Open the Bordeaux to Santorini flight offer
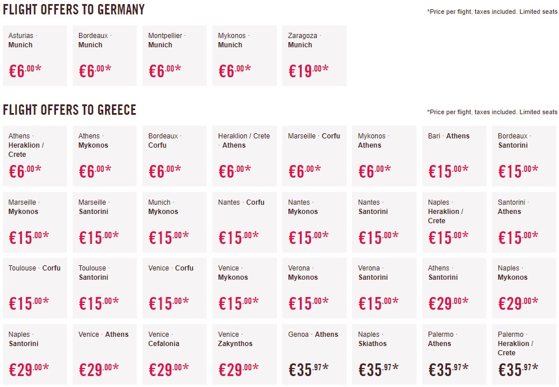The image size is (559, 387). click(524, 156)
